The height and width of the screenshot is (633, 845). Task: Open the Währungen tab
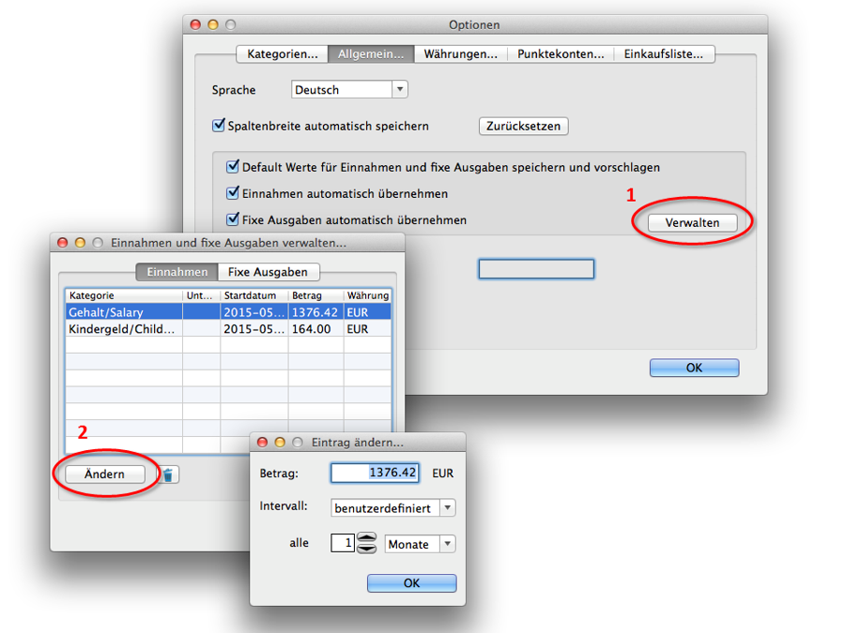coord(460,54)
